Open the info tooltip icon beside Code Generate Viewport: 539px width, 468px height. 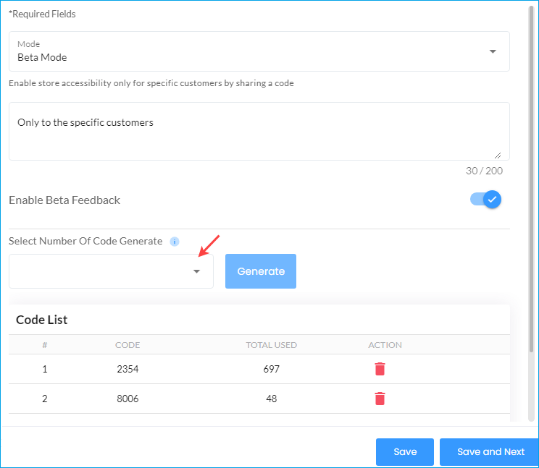(175, 242)
